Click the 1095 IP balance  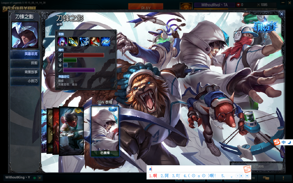click(264, 5)
